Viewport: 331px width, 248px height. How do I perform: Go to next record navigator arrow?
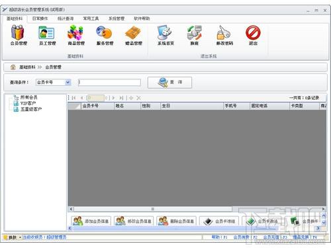click(113, 98)
